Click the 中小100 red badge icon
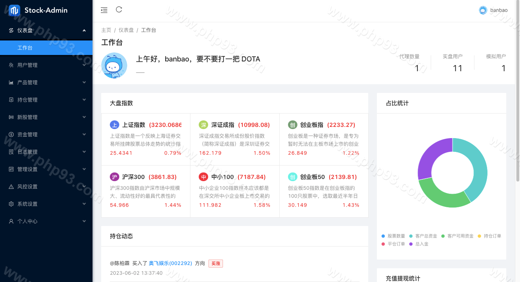The width and height of the screenshot is (520, 282). tap(203, 177)
